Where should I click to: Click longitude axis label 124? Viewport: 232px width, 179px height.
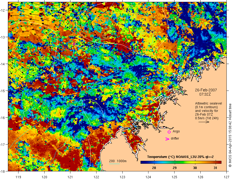coord(148,177)
